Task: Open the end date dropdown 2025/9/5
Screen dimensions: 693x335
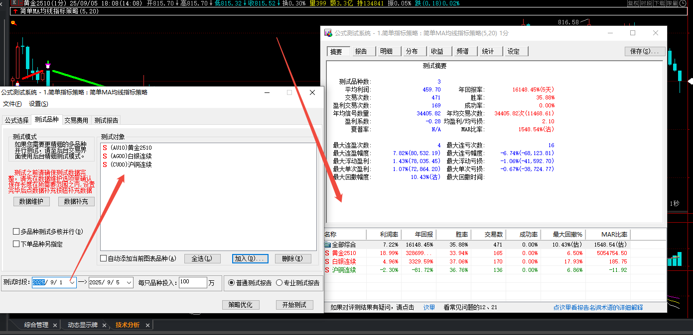Action: click(130, 282)
